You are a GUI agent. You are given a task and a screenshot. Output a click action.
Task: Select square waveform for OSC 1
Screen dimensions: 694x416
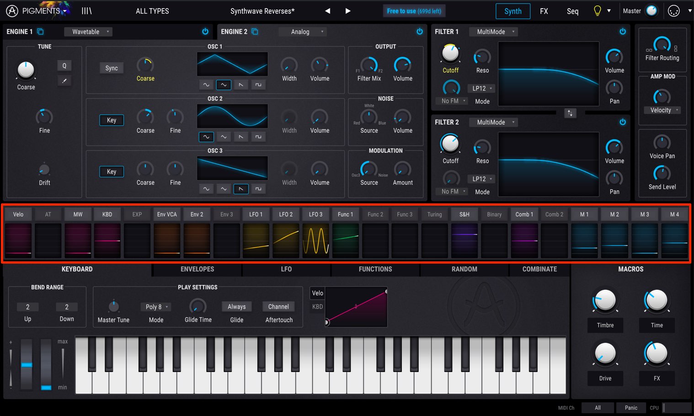[258, 85]
